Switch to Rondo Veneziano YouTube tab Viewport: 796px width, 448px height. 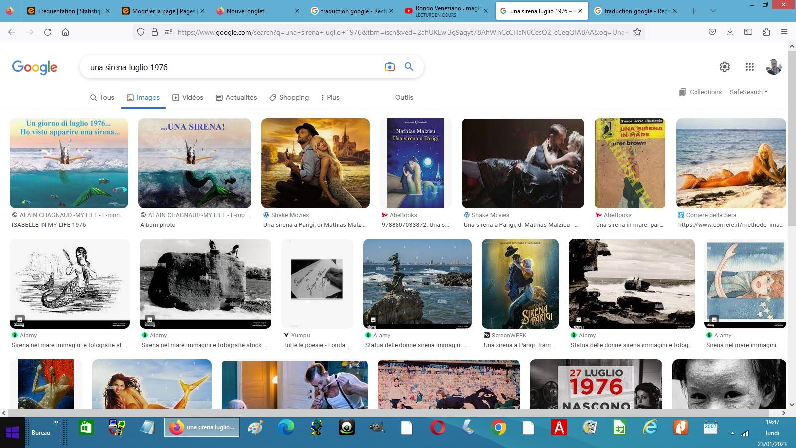447,11
